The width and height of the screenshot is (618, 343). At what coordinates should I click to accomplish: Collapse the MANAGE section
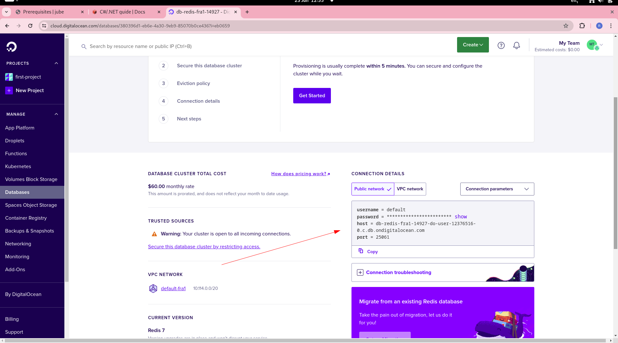pyautogui.click(x=56, y=114)
